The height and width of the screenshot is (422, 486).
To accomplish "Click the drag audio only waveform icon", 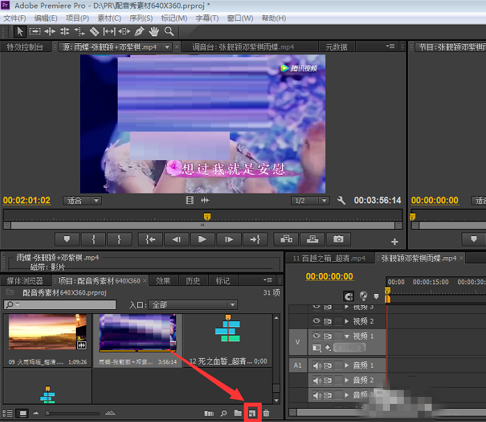I will pyautogui.click(x=205, y=201).
